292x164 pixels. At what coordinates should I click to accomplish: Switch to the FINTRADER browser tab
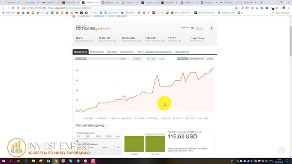click(x=169, y=3)
